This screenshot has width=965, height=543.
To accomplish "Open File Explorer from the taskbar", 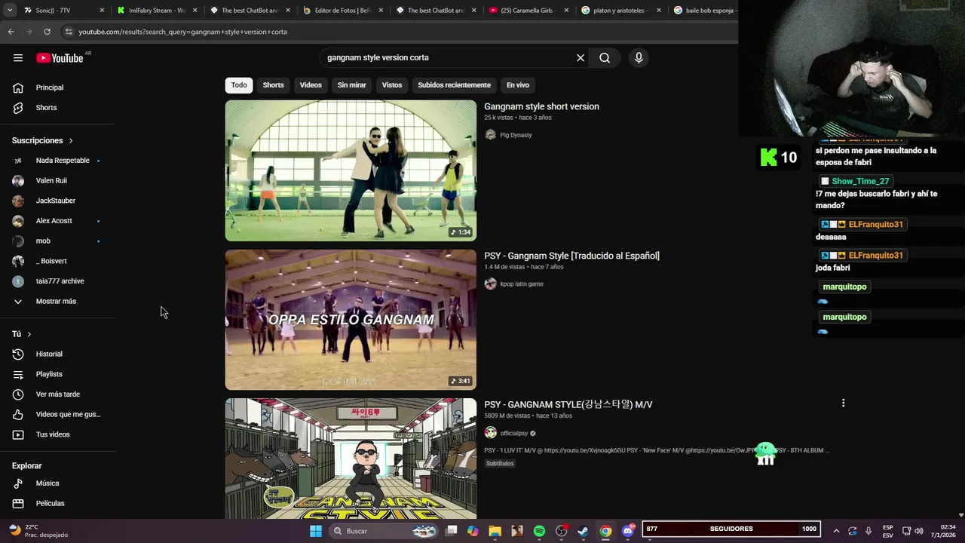I will (x=495, y=531).
